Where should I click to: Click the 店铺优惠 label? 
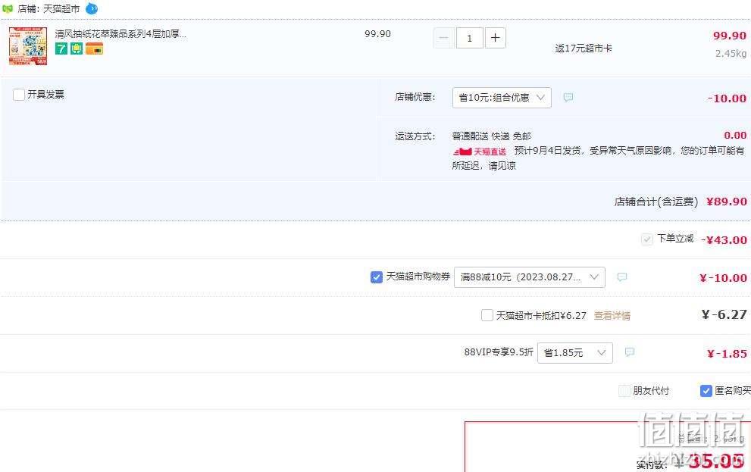click(415, 97)
